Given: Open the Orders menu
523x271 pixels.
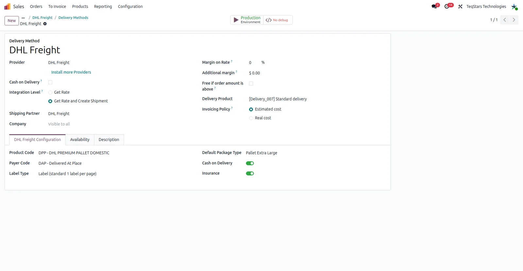Looking at the screenshot, I should point(36,7).
